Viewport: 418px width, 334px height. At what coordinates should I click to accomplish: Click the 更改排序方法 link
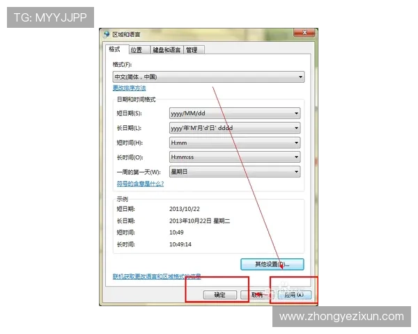[130, 88]
